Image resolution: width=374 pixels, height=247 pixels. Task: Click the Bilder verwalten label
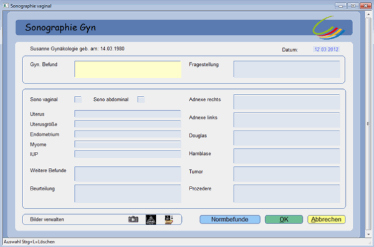point(47,220)
